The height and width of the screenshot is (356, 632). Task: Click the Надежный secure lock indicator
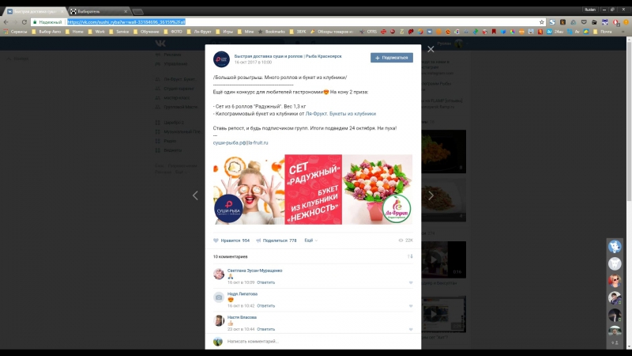coord(47,22)
